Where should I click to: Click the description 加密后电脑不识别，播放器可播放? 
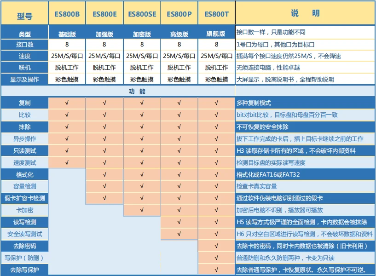tap(280, 210)
